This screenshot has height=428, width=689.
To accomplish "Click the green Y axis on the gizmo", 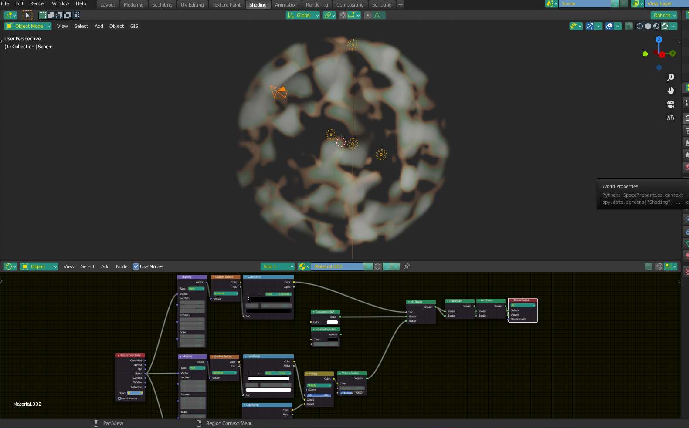I will (673, 53).
